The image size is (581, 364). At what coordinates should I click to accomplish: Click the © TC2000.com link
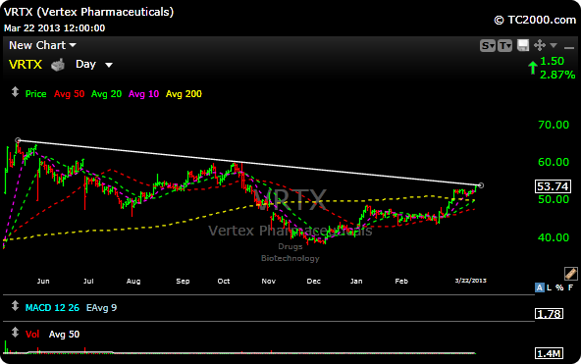coord(535,20)
